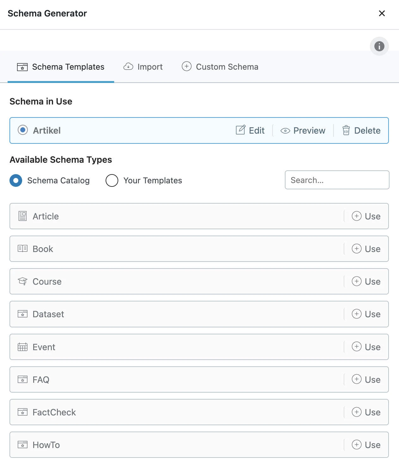Click the Article schema newspaper icon

click(22, 216)
